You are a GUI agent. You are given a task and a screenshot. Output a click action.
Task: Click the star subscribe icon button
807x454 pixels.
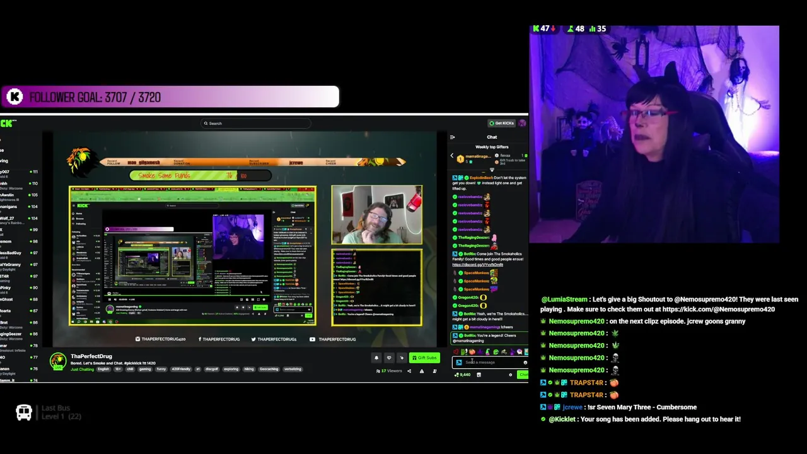click(402, 358)
